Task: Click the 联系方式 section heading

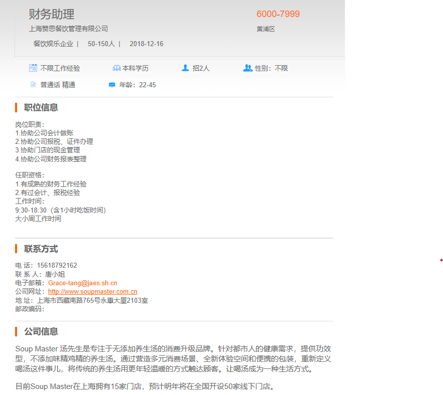Action: coord(41,249)
